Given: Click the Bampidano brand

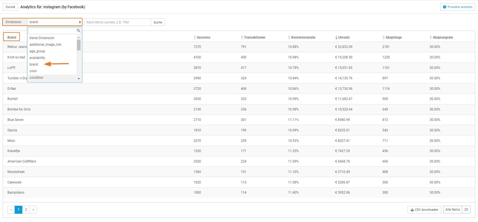Looking at the screenshot, I should (16, 193).
